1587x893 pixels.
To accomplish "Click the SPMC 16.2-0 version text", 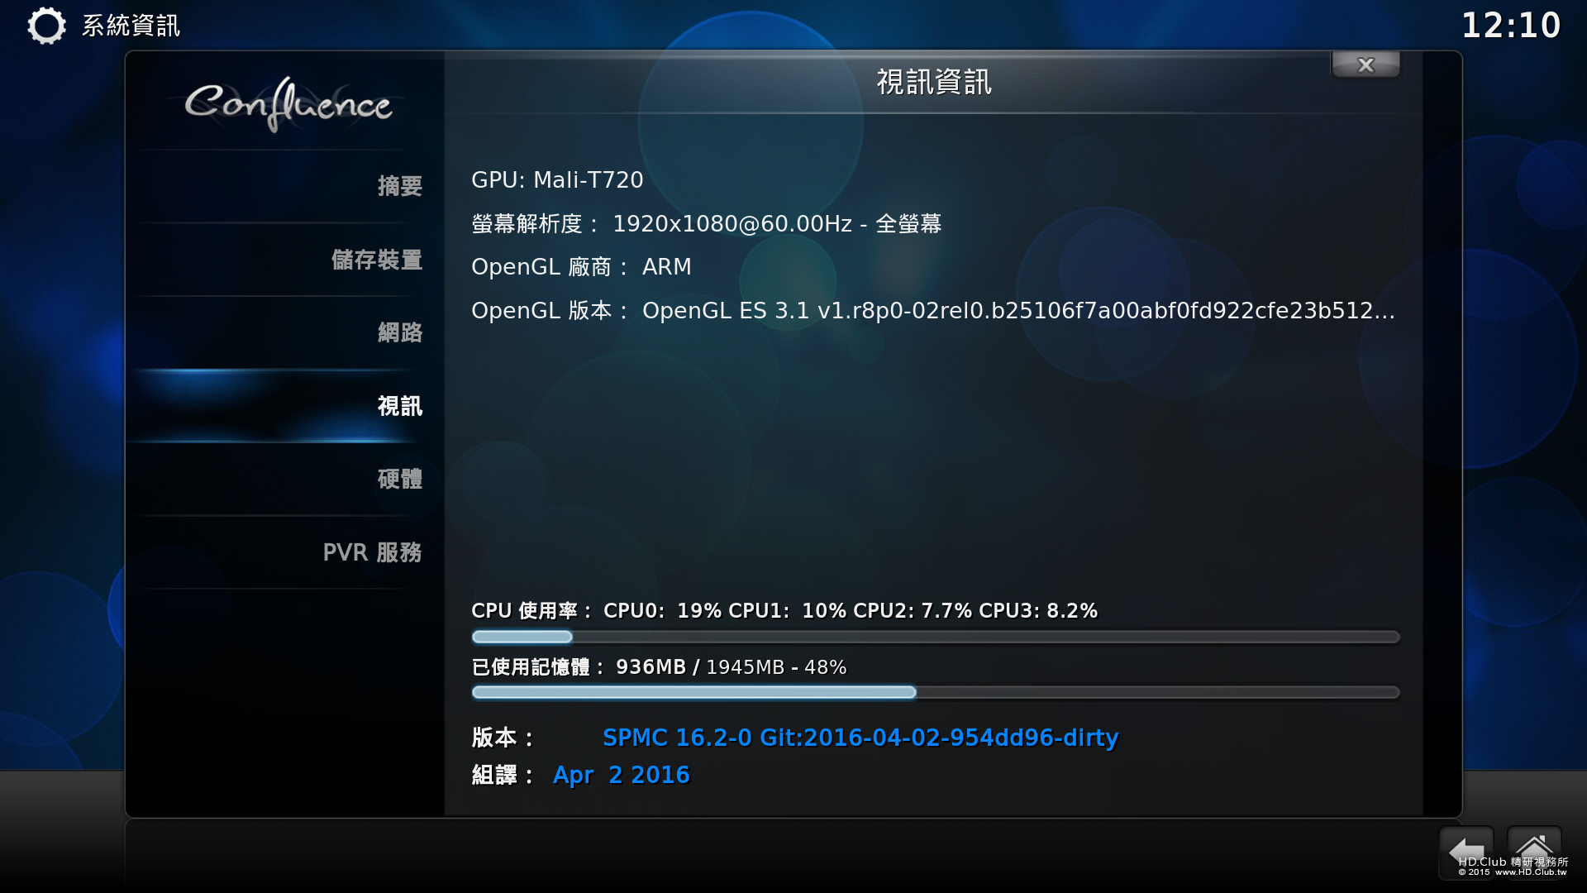I will pyautogui.click(x=860, y=738).
